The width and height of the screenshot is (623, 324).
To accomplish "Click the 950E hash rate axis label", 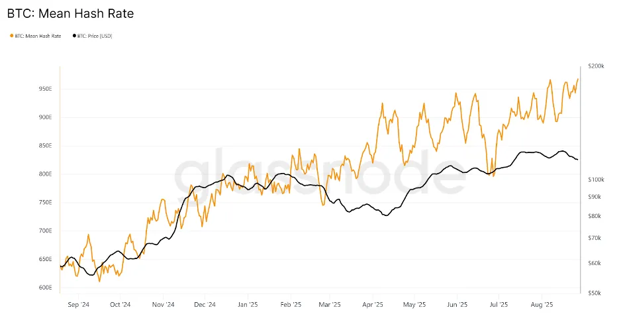I will (x=44, y=89).
